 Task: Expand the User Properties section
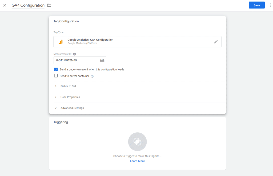coord(137,97)
